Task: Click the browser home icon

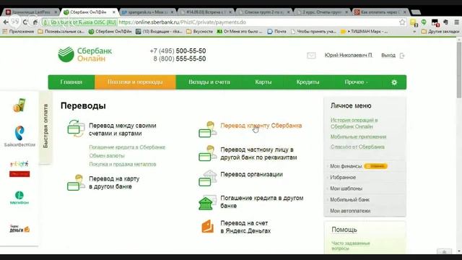Action: coord(35,22)
